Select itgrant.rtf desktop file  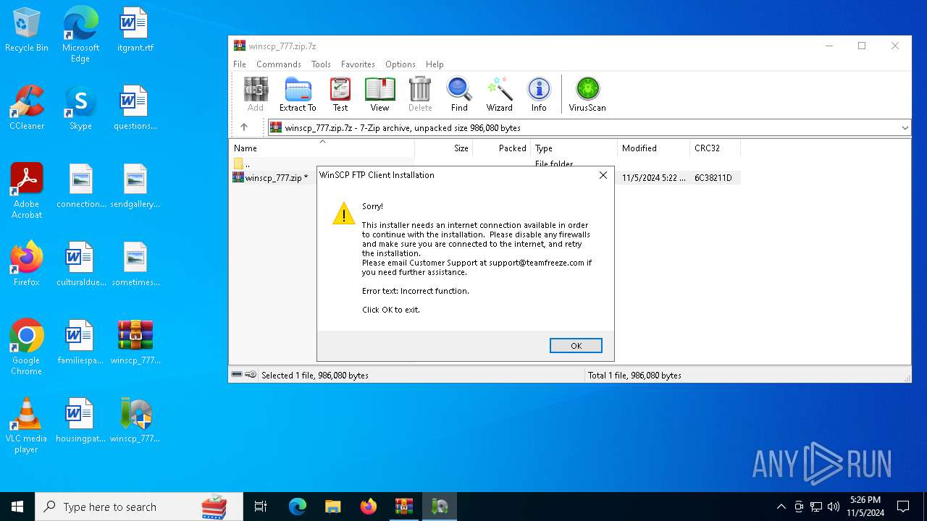point(135,30)
